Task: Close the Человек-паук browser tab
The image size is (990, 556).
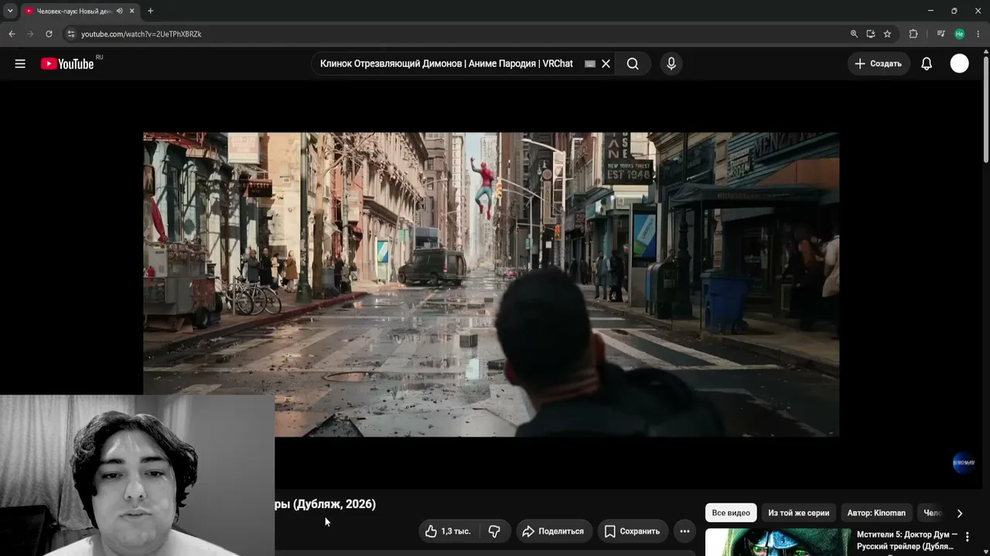Action: pyautogui.click(x=132, y=11)
